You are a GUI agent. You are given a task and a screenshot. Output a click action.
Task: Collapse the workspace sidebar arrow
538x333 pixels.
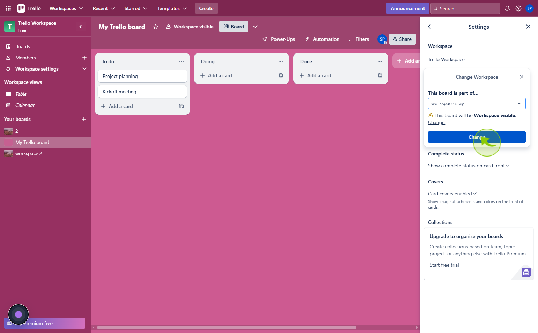click(81, 27)
